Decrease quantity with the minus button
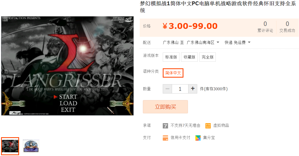Screen dimensions: 299x156 coord(168,89)
